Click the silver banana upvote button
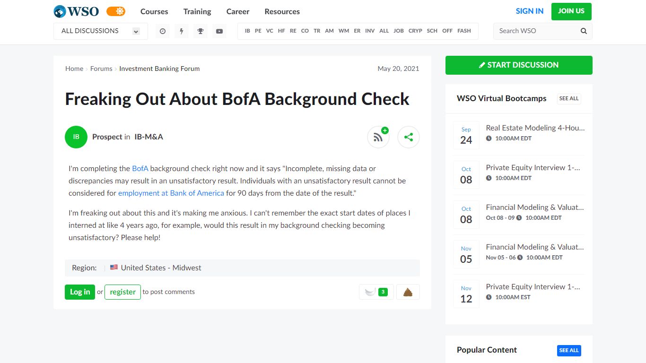This screenshot has height=363, width=646. pyautogui.click(x=376, y=292)
